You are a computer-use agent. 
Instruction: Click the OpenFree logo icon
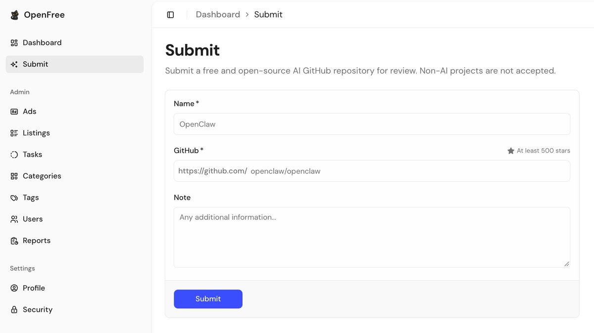click(x=15, y=15)
